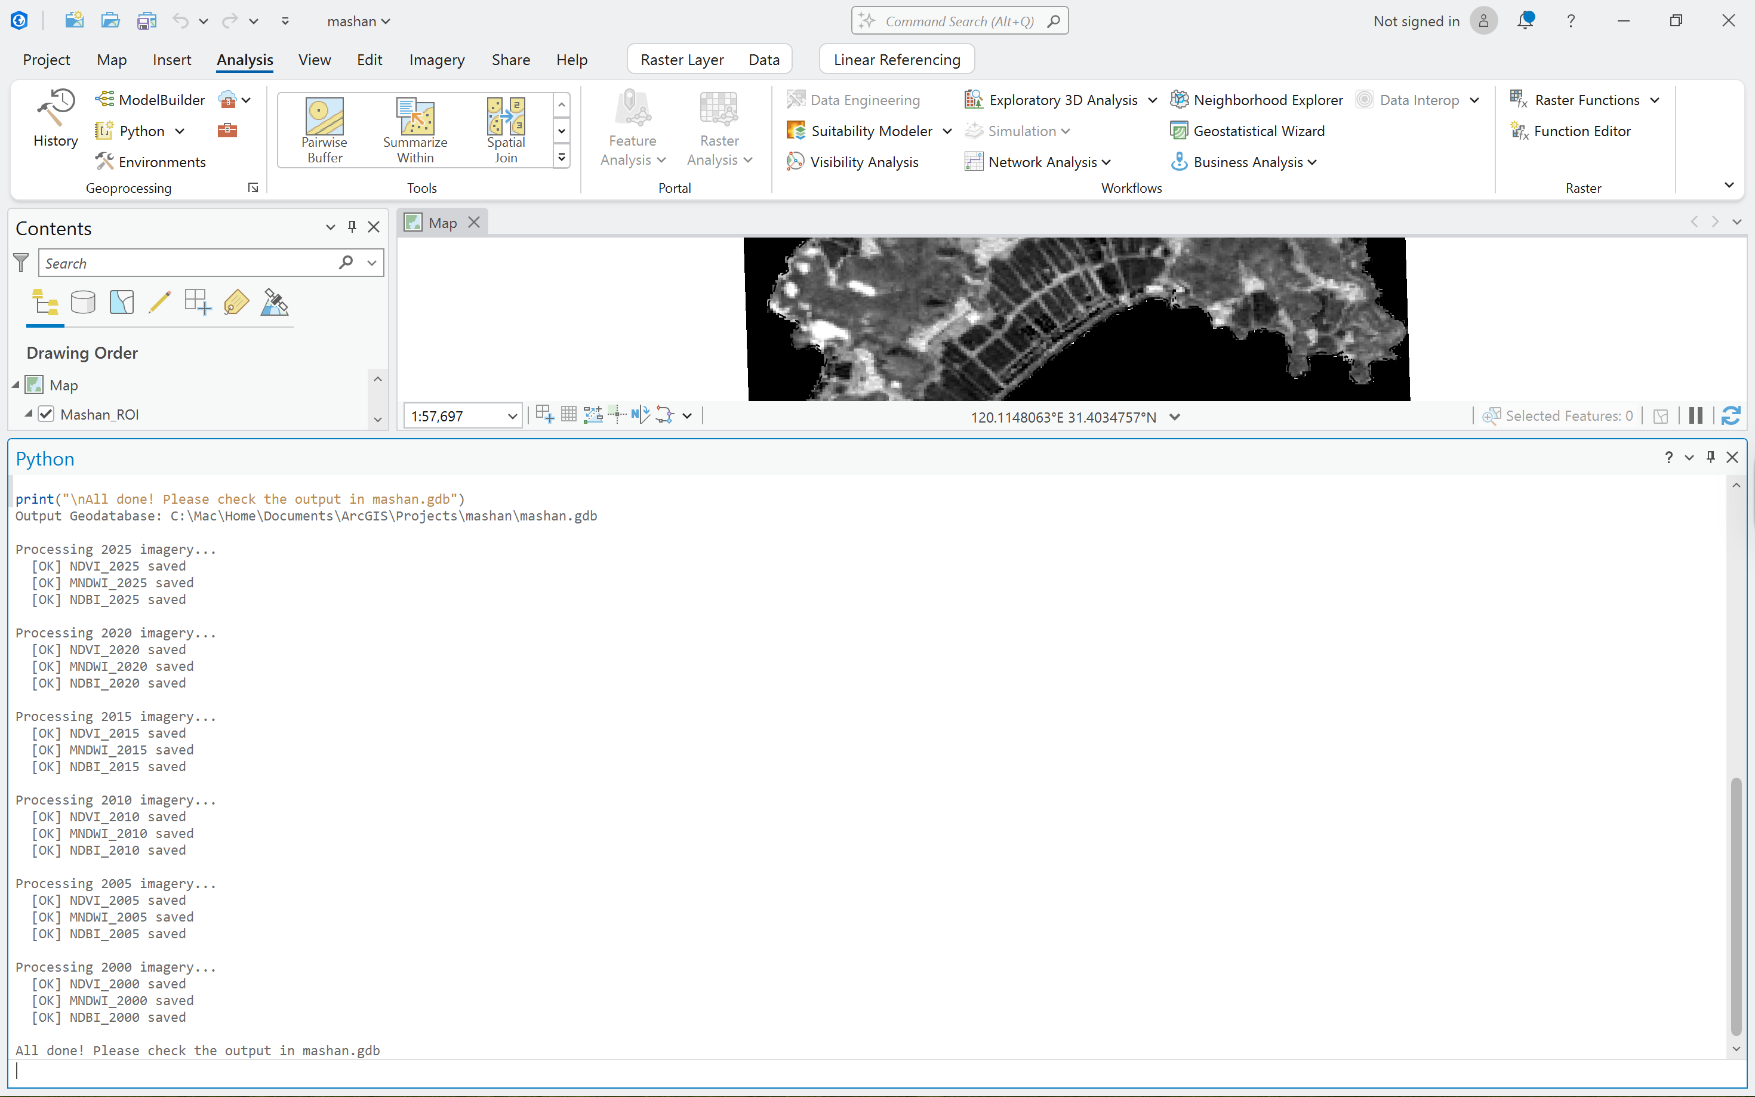Toggle auto-hide pin on Contents pane
This screenshot has width=1755, height=1097.
(352, 227)
